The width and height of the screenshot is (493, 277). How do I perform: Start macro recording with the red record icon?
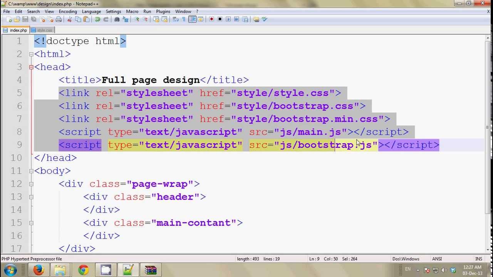[211, 19]
